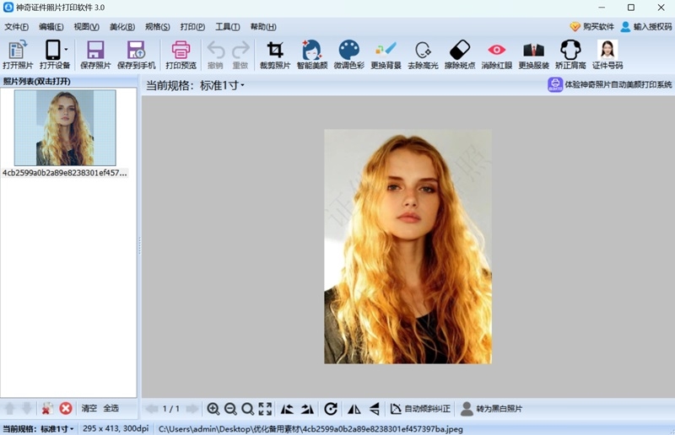675x435 pixels.
Task: Select the portrait thumbnail in photo list
Action: tap(65, 128)
